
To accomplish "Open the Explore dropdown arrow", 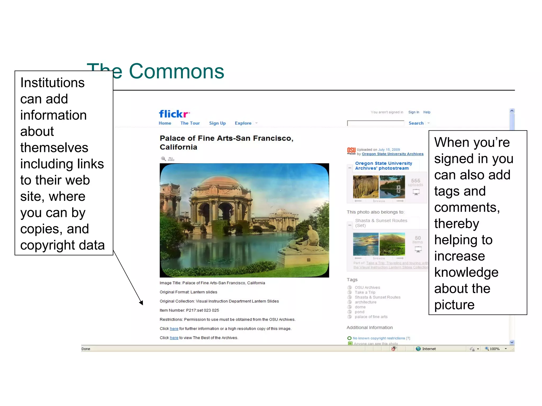I will tap(256, 123).
